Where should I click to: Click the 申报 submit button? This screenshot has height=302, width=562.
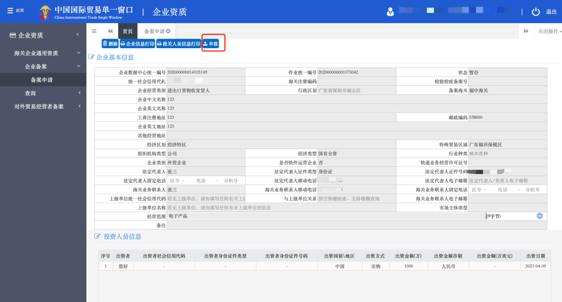point(210,43)
